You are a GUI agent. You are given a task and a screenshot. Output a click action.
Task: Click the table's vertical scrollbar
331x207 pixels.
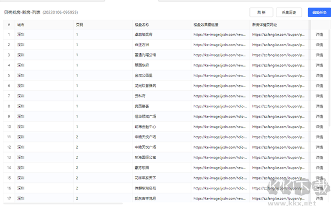(x=329, y=78)
